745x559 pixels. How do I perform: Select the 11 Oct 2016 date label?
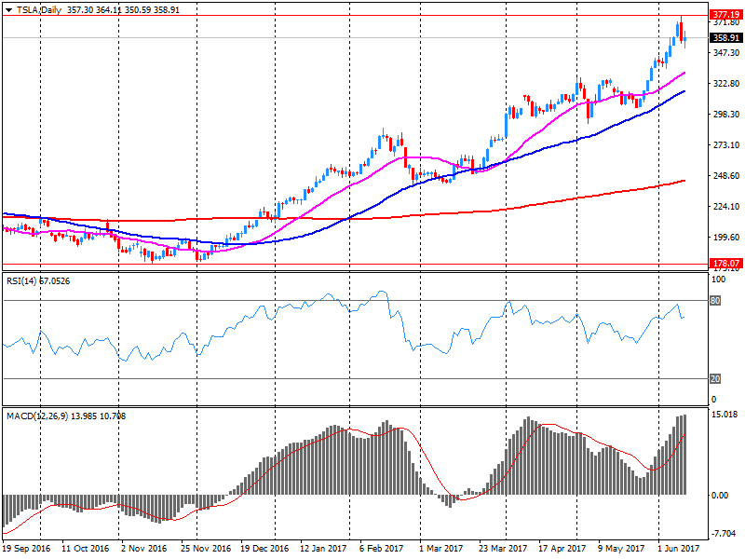(86, 548)
